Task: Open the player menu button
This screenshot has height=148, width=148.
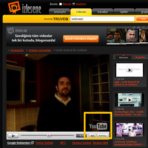Action: click(102, 136)
